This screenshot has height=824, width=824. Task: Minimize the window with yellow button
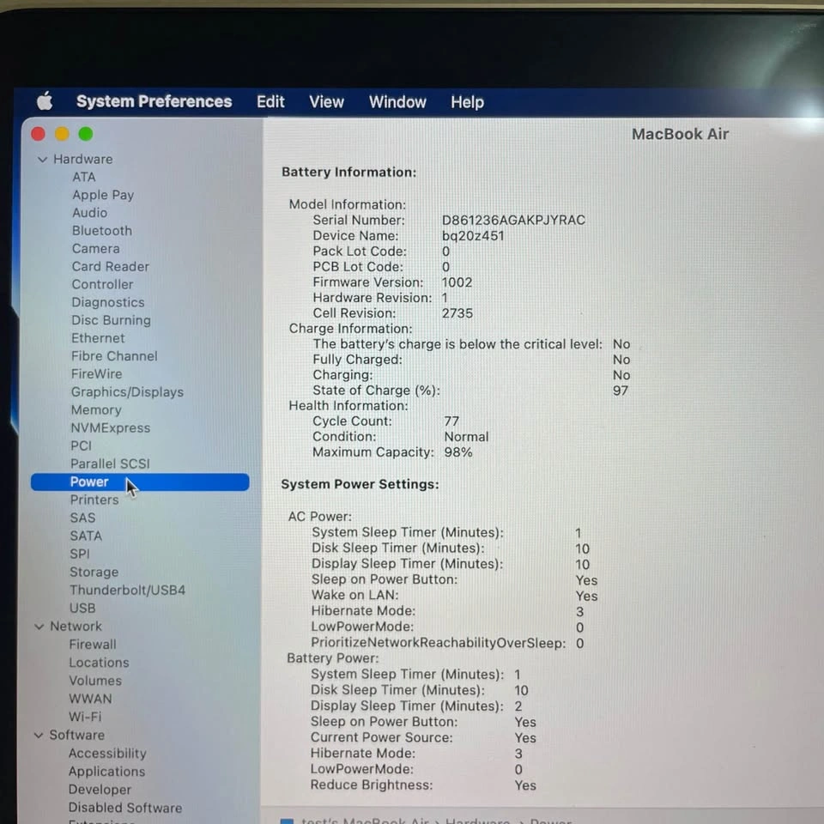tap(62, 134)
